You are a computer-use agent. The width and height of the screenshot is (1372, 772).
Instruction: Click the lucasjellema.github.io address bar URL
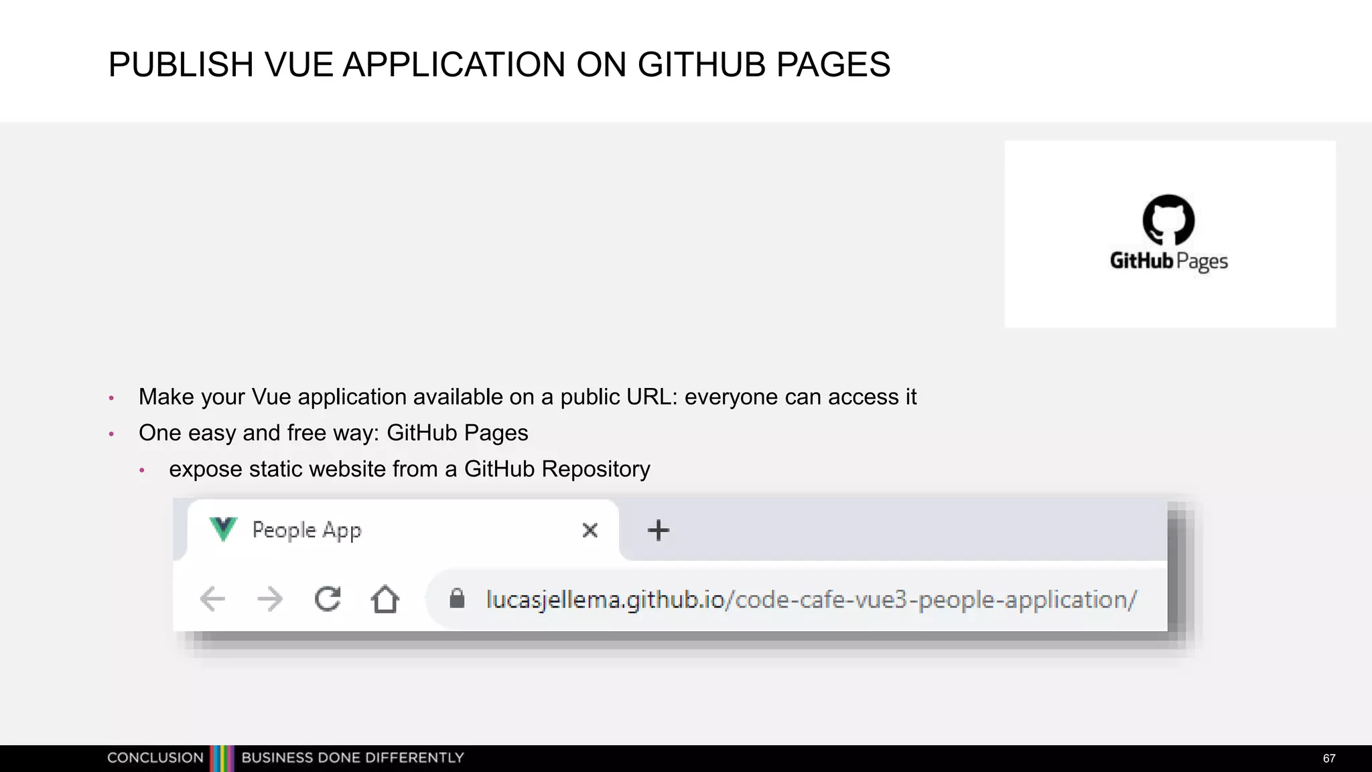pos(811,599)
